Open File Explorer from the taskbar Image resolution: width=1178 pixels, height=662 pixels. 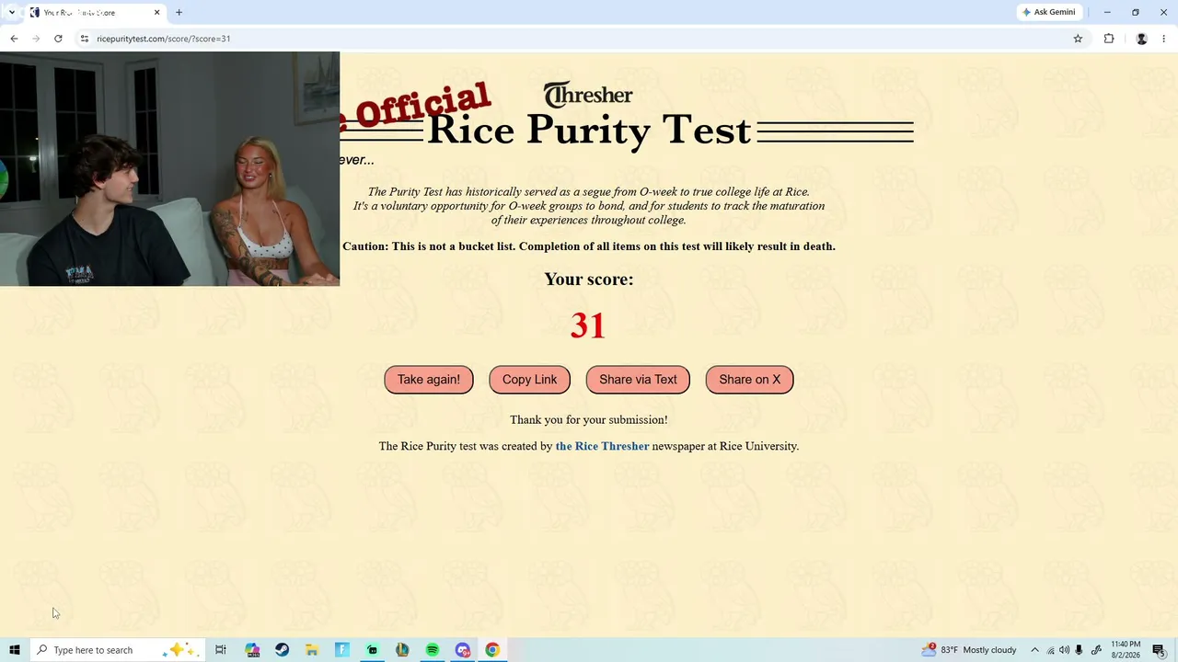(312, 650)
